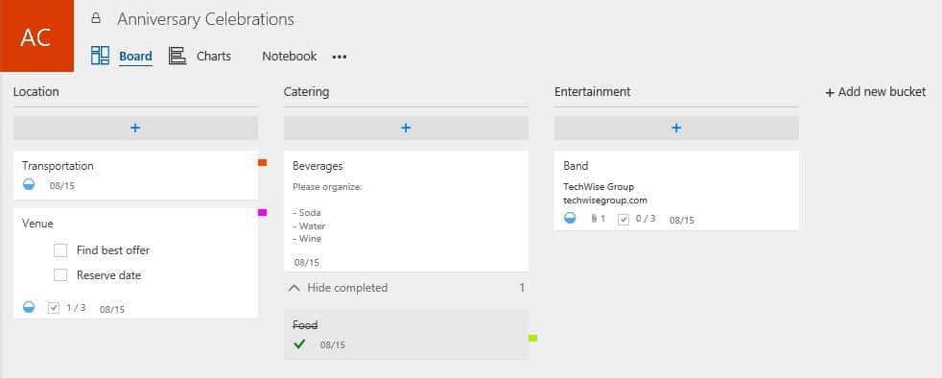Switch to the Notebook tab
This screenshot has height=378, width=942.
[x=289, y=56]
